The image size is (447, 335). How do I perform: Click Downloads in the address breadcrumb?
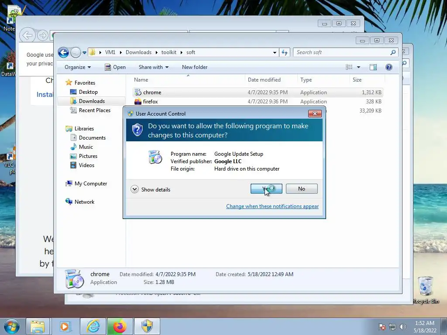(138, 52)
